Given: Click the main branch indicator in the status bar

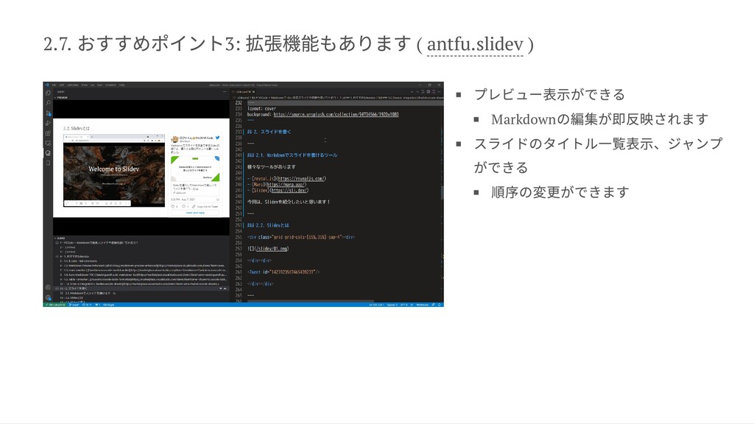Looking at the screenshot, I should click(72, 305).
